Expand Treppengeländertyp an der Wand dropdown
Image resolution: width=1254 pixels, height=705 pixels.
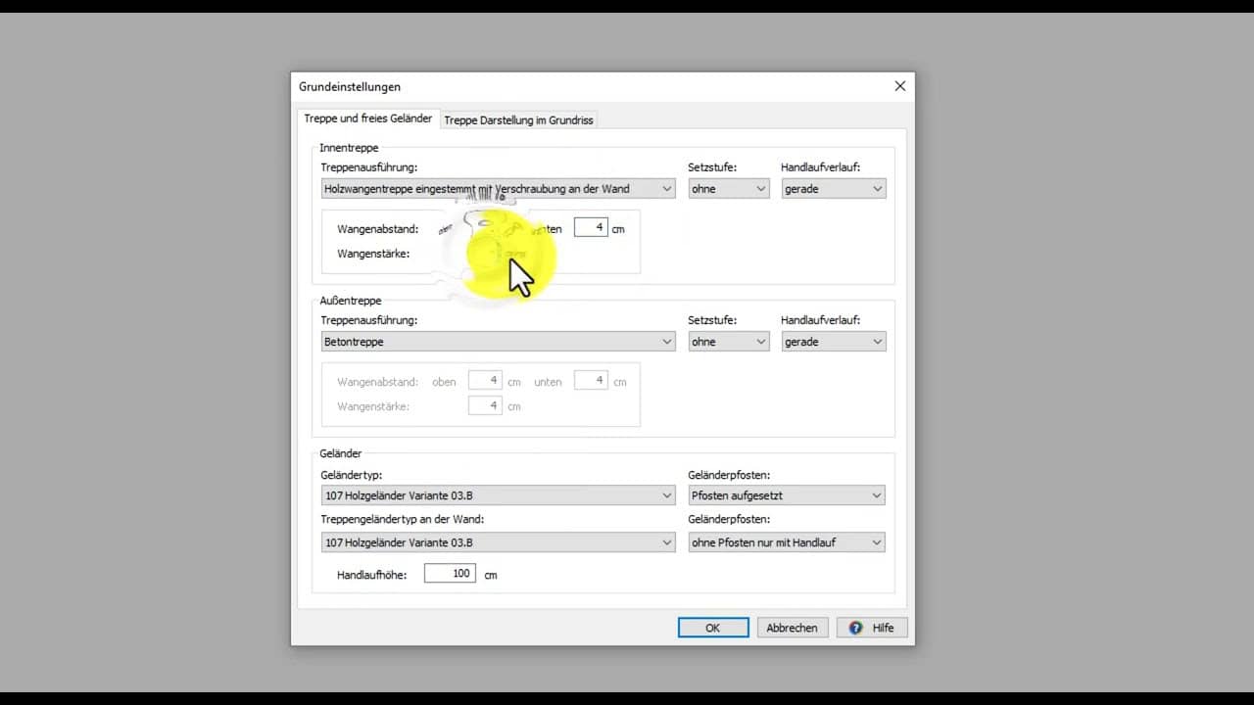498,542
